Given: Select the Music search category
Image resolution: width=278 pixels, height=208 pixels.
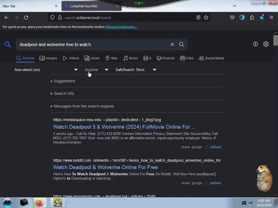Looking at the screenshot, I should pyautogui.click(x=131, y=58).
